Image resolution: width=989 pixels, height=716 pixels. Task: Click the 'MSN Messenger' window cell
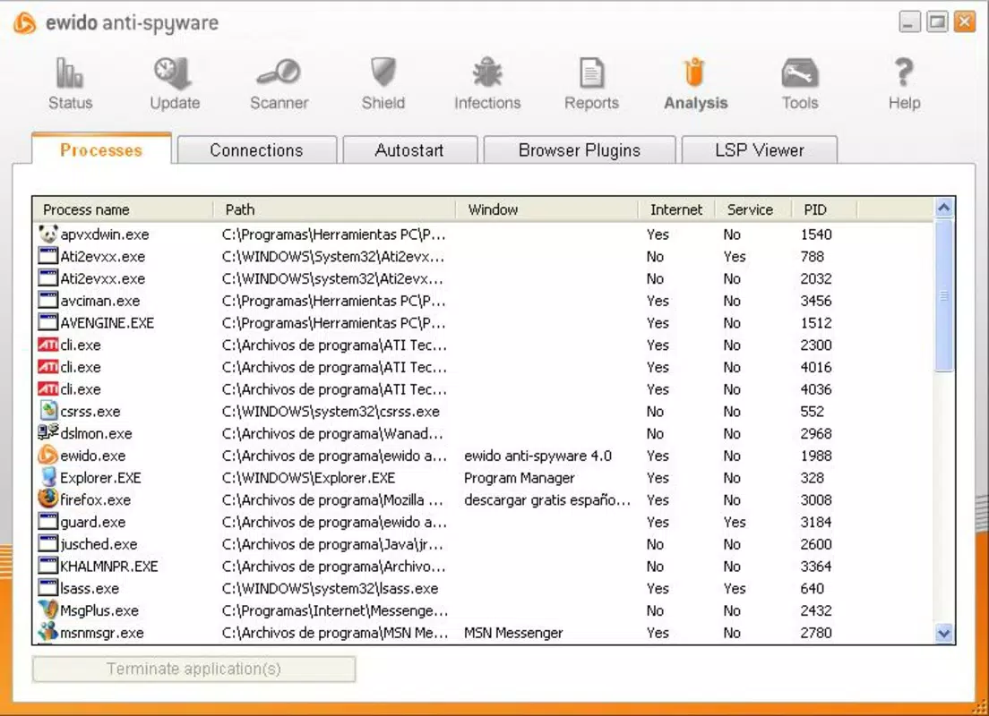coord(512,633)
